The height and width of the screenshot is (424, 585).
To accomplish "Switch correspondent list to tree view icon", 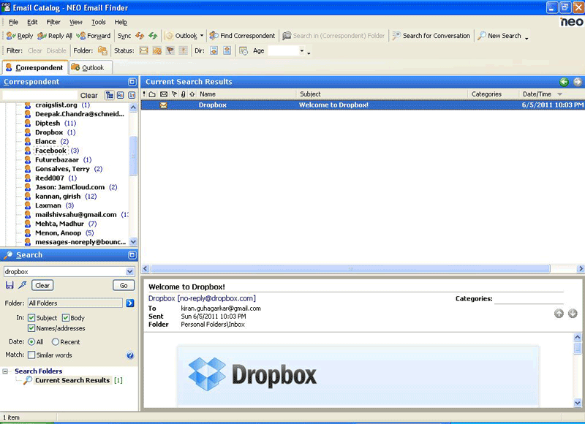I will coord(109,95).
